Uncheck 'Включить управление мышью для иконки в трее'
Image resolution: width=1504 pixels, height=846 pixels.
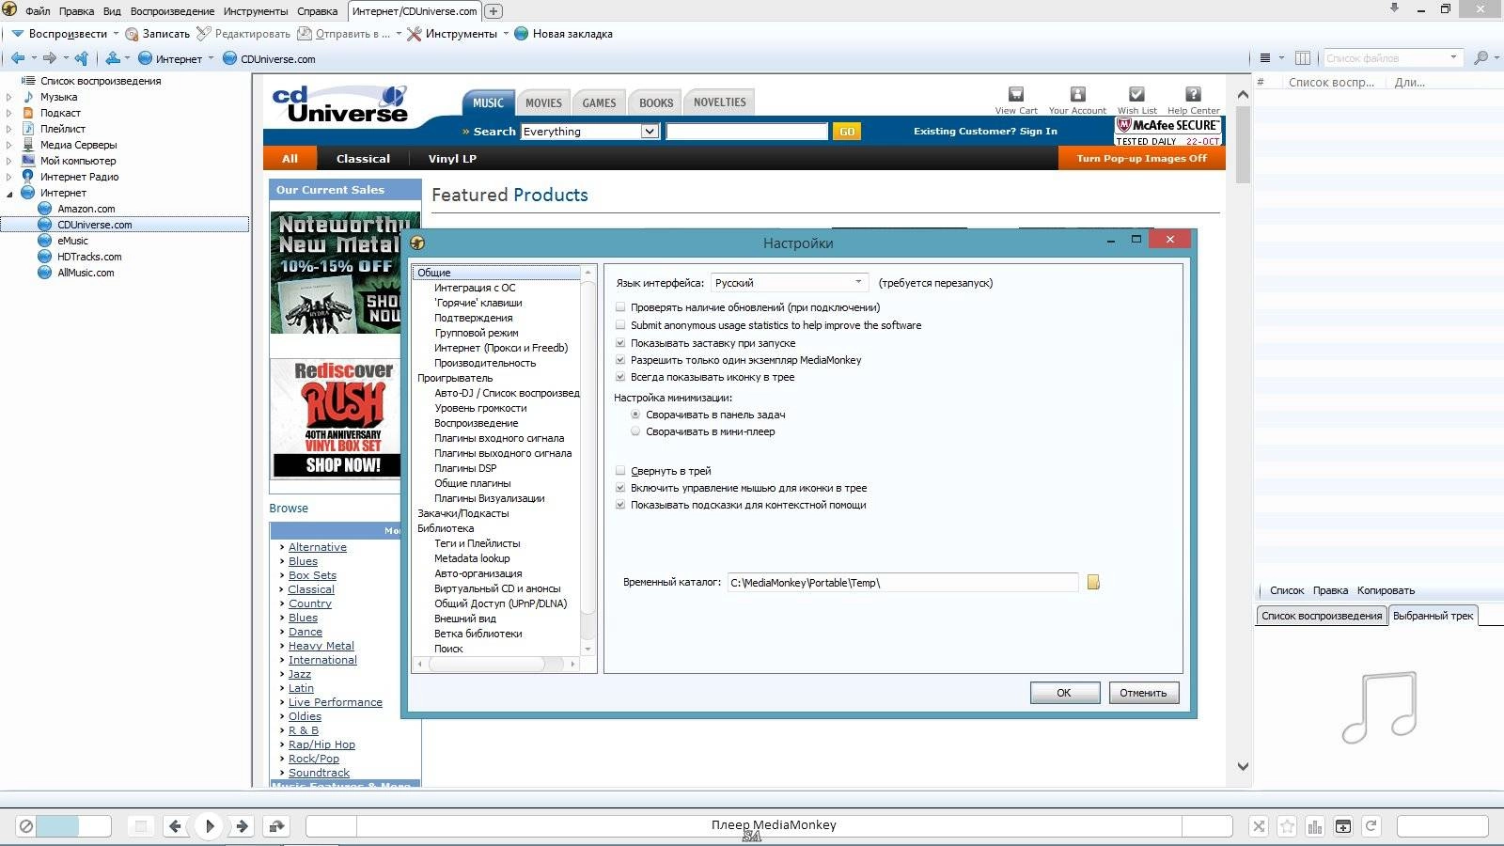pyautogui.click(x=620, y=488)
